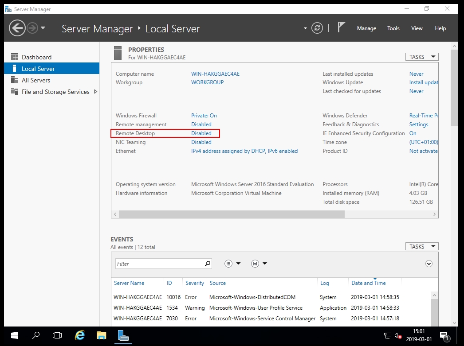Click Remote management Disabled link

[x=201, y=124]
